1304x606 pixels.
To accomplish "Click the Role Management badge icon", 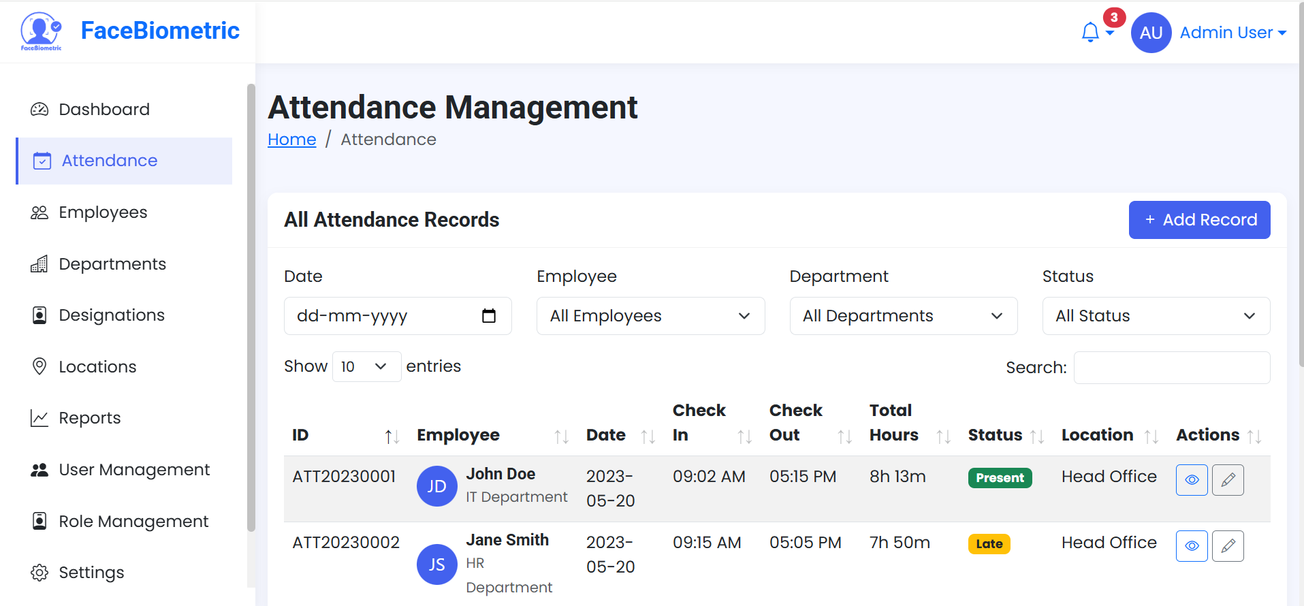I will [39, 521].
